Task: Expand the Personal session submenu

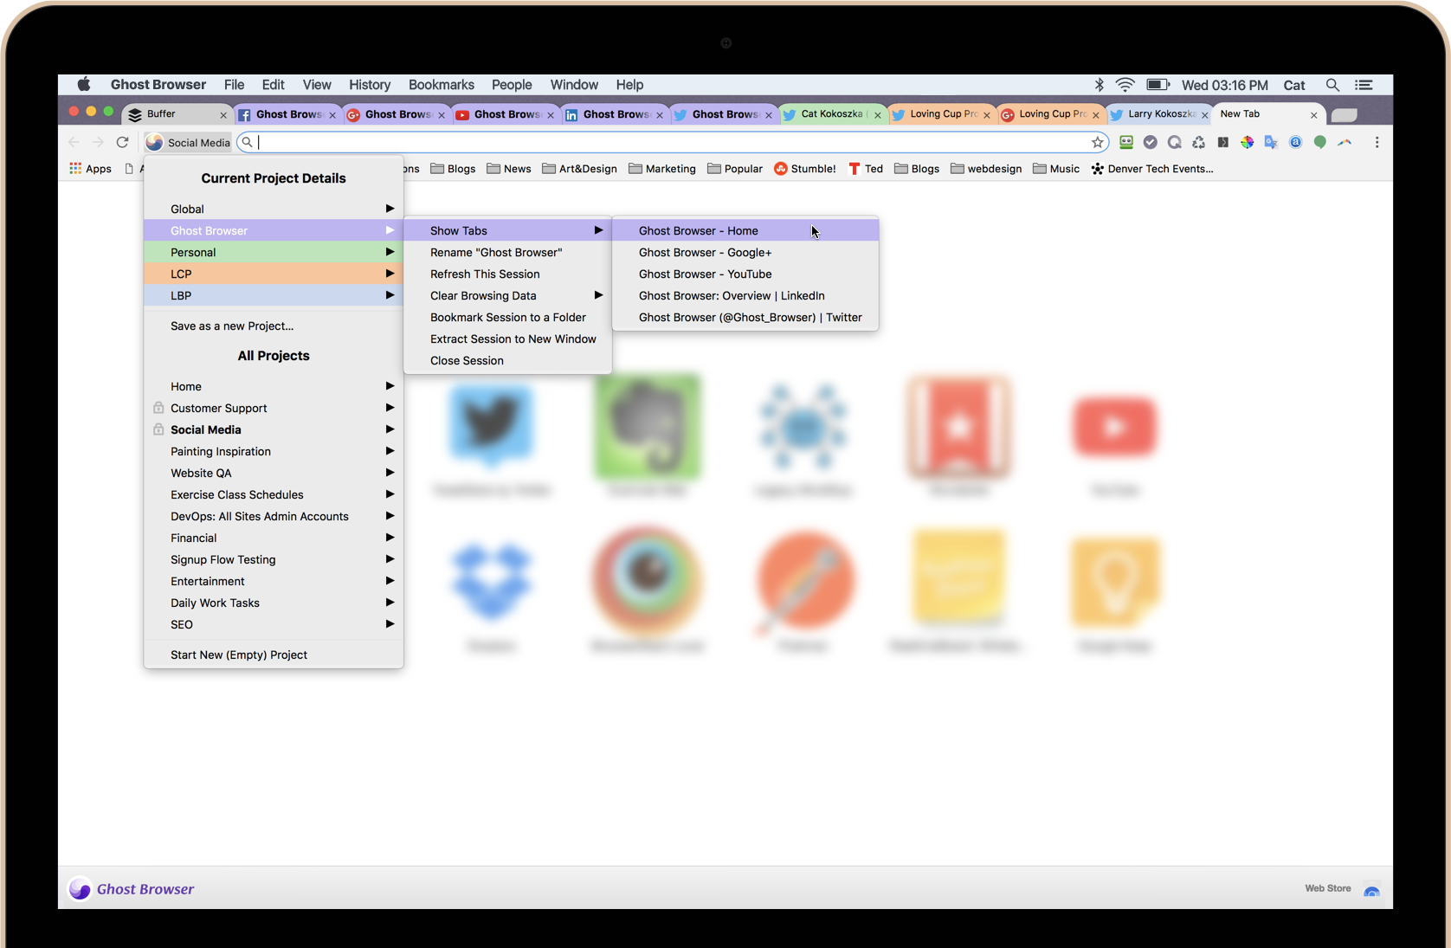Action: pyautogui.click(x=390, y=252)
